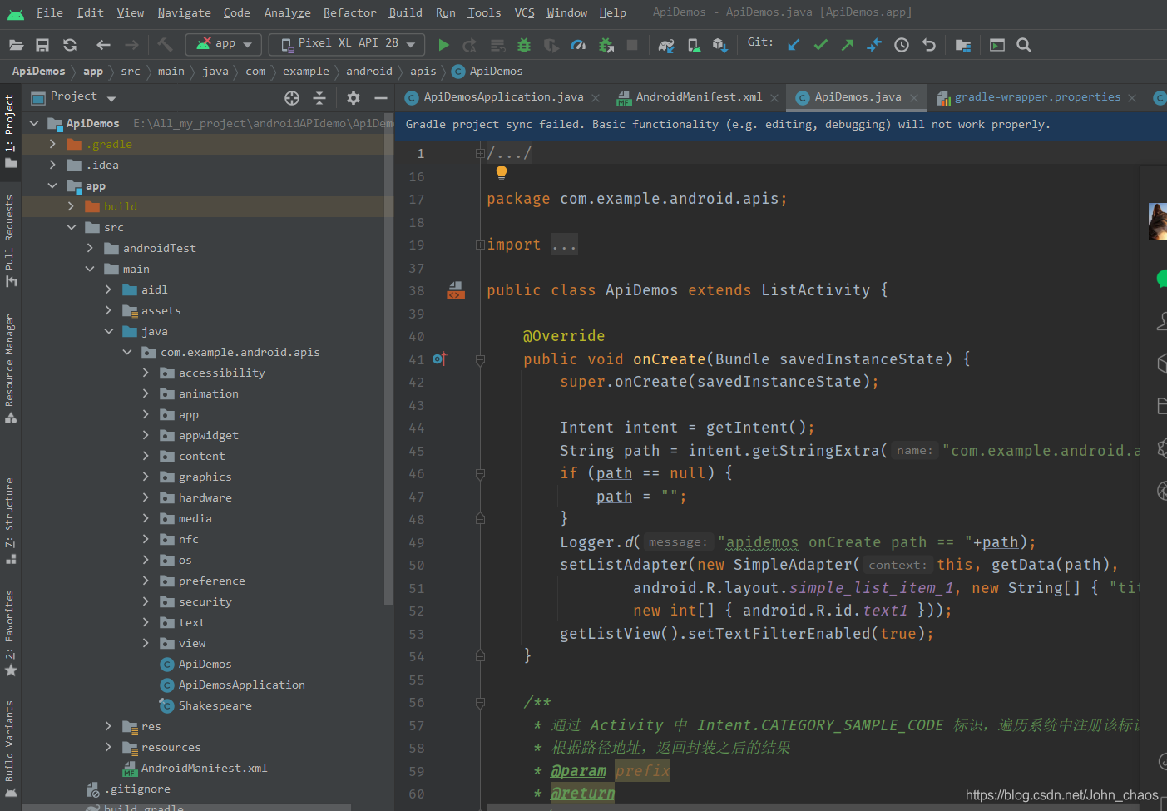This screenshot has height=811, width=1167.
Task: Switch to the AndroidManifest.xml tab
Action: click(x=698, y=97)
